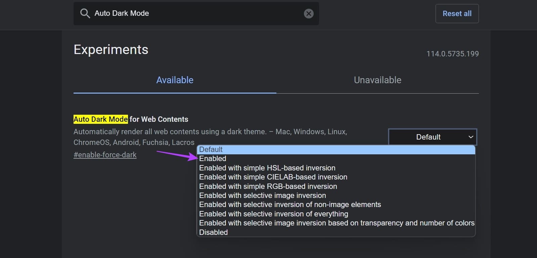Switch to the Available tab
Viewport: 537px width, 258px height.
click(x=175, y=80)
